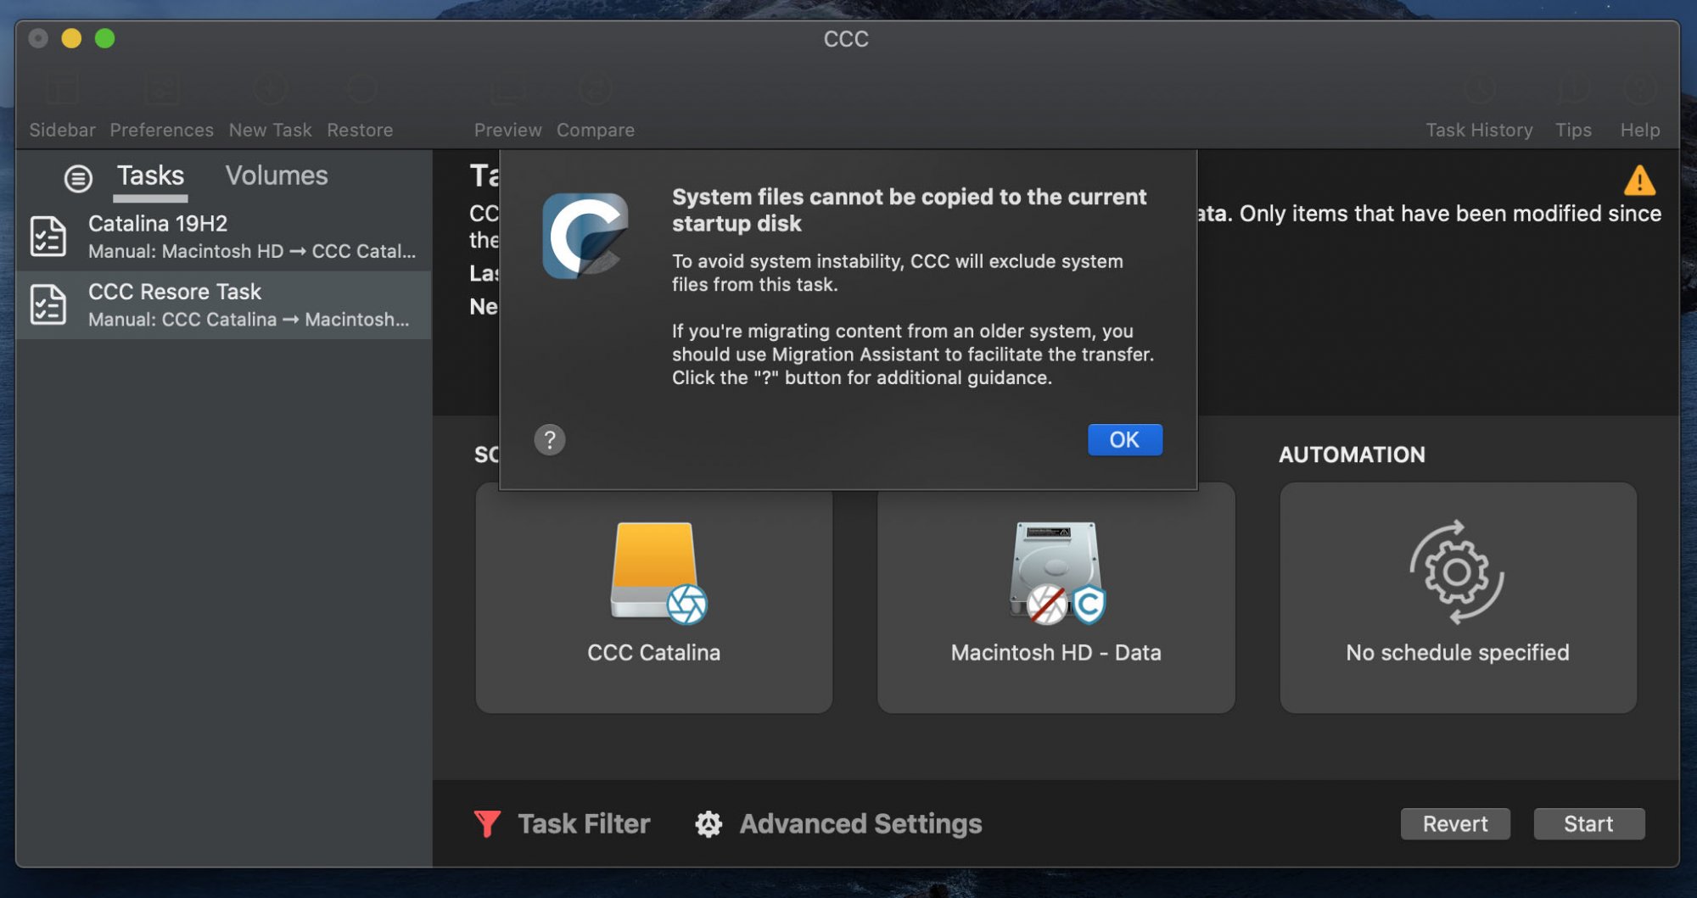Screen dimensions: 1697x898
Task: Click the CCC Resore Task document icon
Action: coord(48,304)
